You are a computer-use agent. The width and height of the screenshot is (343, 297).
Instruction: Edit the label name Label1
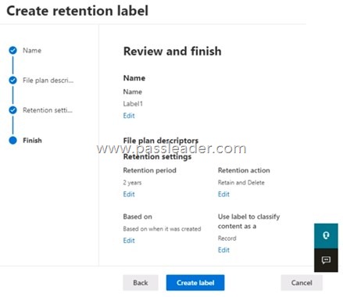point(129,116)
